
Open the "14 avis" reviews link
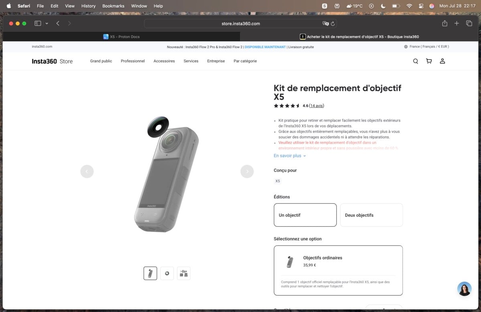[317, 106]
